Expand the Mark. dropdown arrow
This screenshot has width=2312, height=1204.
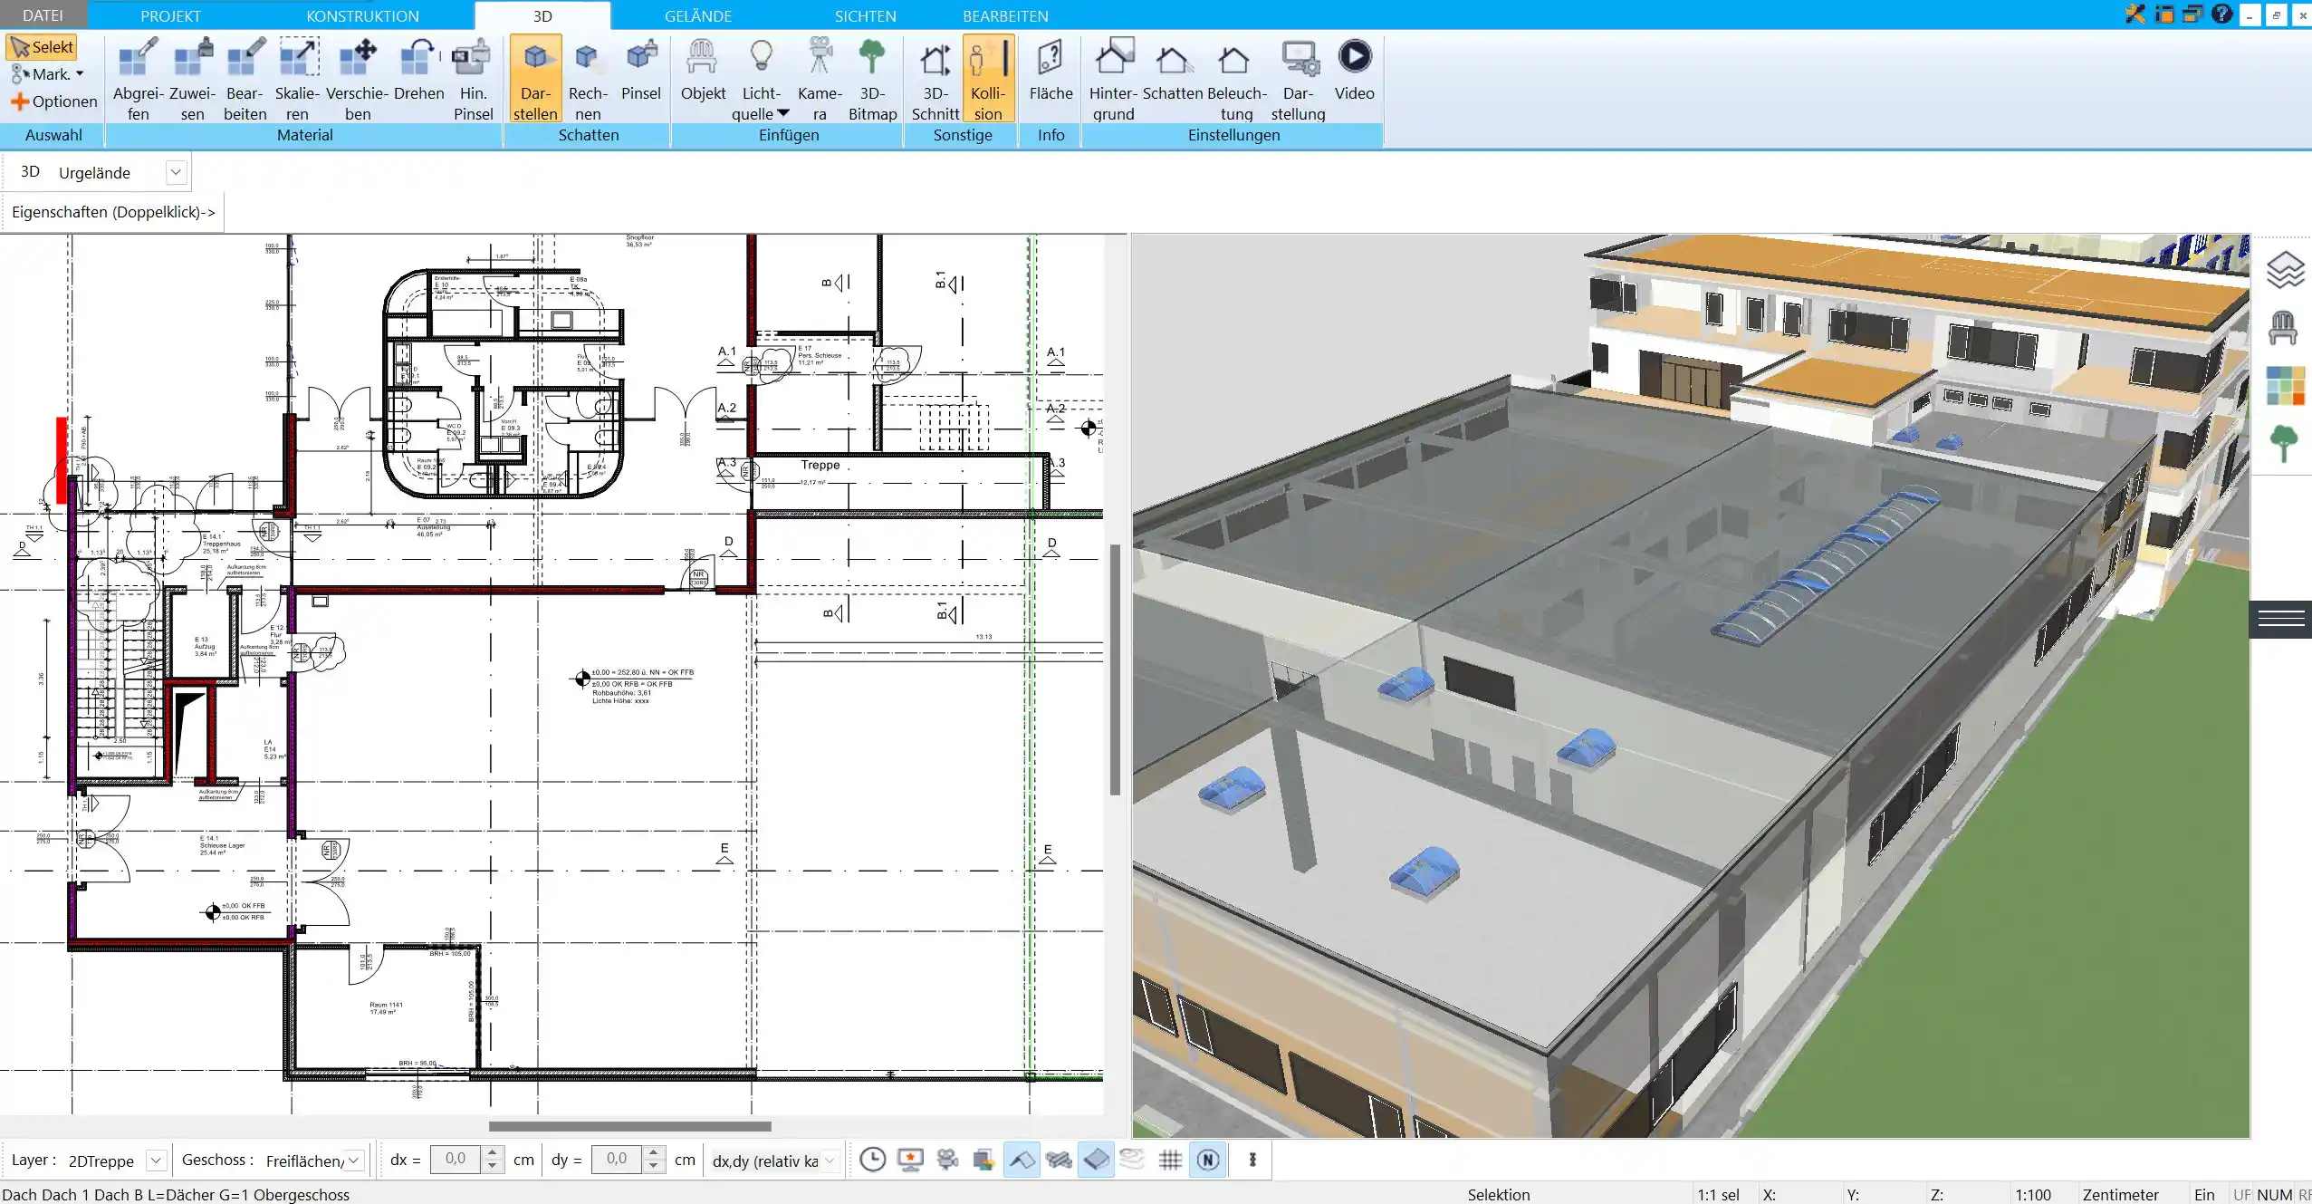point(80,74)
